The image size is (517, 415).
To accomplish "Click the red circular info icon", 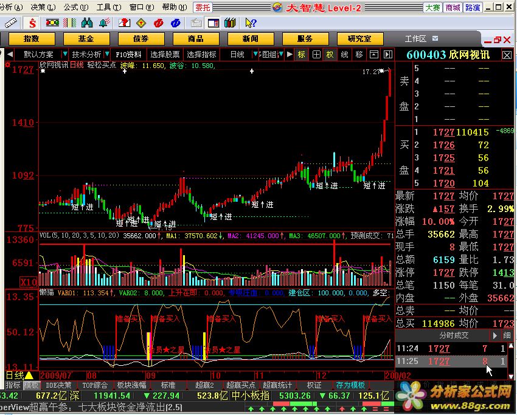I will (x=159, y=22).
